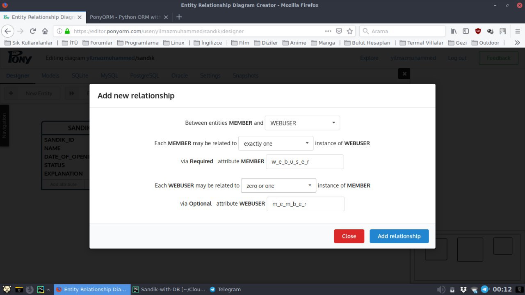This screenshot has width=525, height=295.
Task: Close the Entity Relationship Diagram tab
Action: point(80,17)
